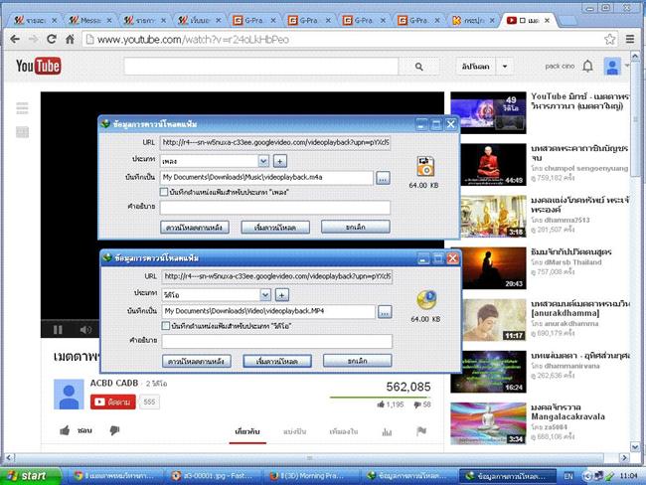The image size is (646, 485).
Task: Click the YouTube logo
Action: [39, 66]
